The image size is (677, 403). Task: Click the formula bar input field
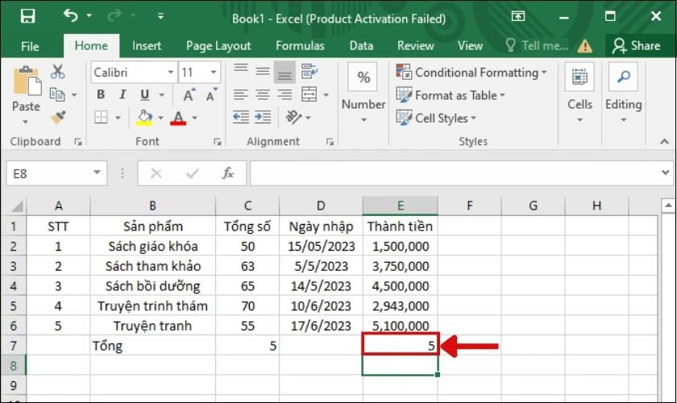[453, 173]
